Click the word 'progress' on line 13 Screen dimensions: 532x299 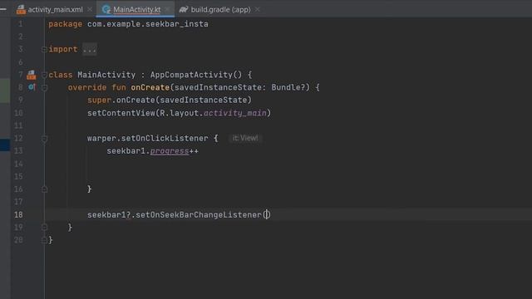click(x=170, y=151)
